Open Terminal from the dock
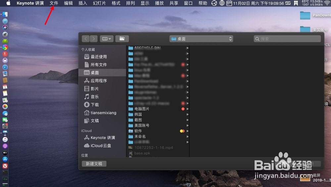Viewport: 331px width, 187px height. pos(5,172)
